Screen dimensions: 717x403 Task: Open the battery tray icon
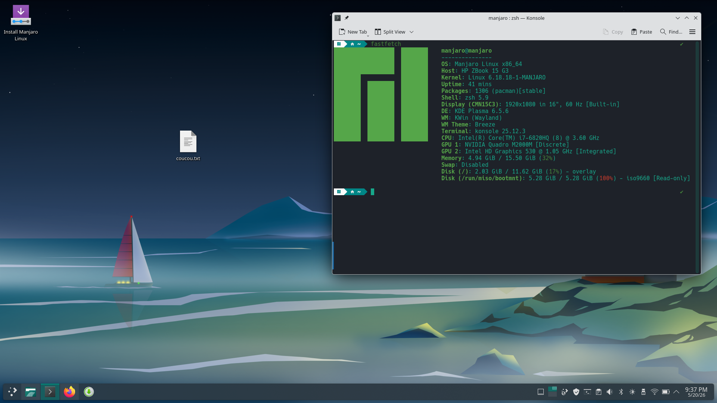click(x=666, y=392)
